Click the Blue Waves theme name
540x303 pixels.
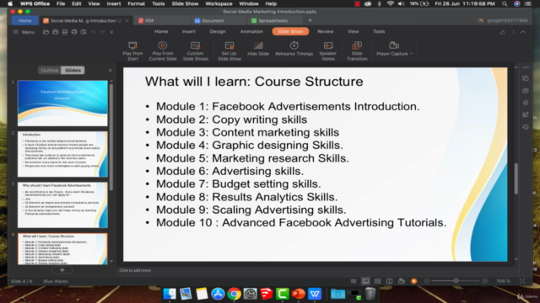[x=56, y=281]
